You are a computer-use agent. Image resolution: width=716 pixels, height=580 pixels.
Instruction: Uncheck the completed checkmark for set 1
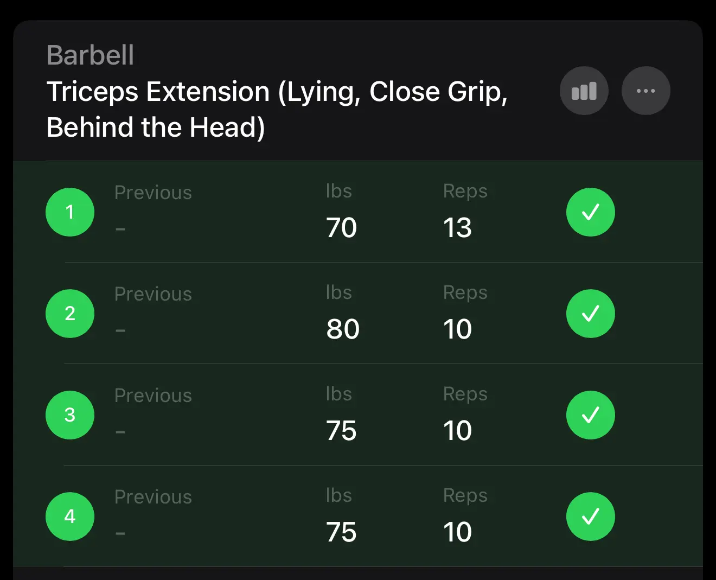click(590, 212)
